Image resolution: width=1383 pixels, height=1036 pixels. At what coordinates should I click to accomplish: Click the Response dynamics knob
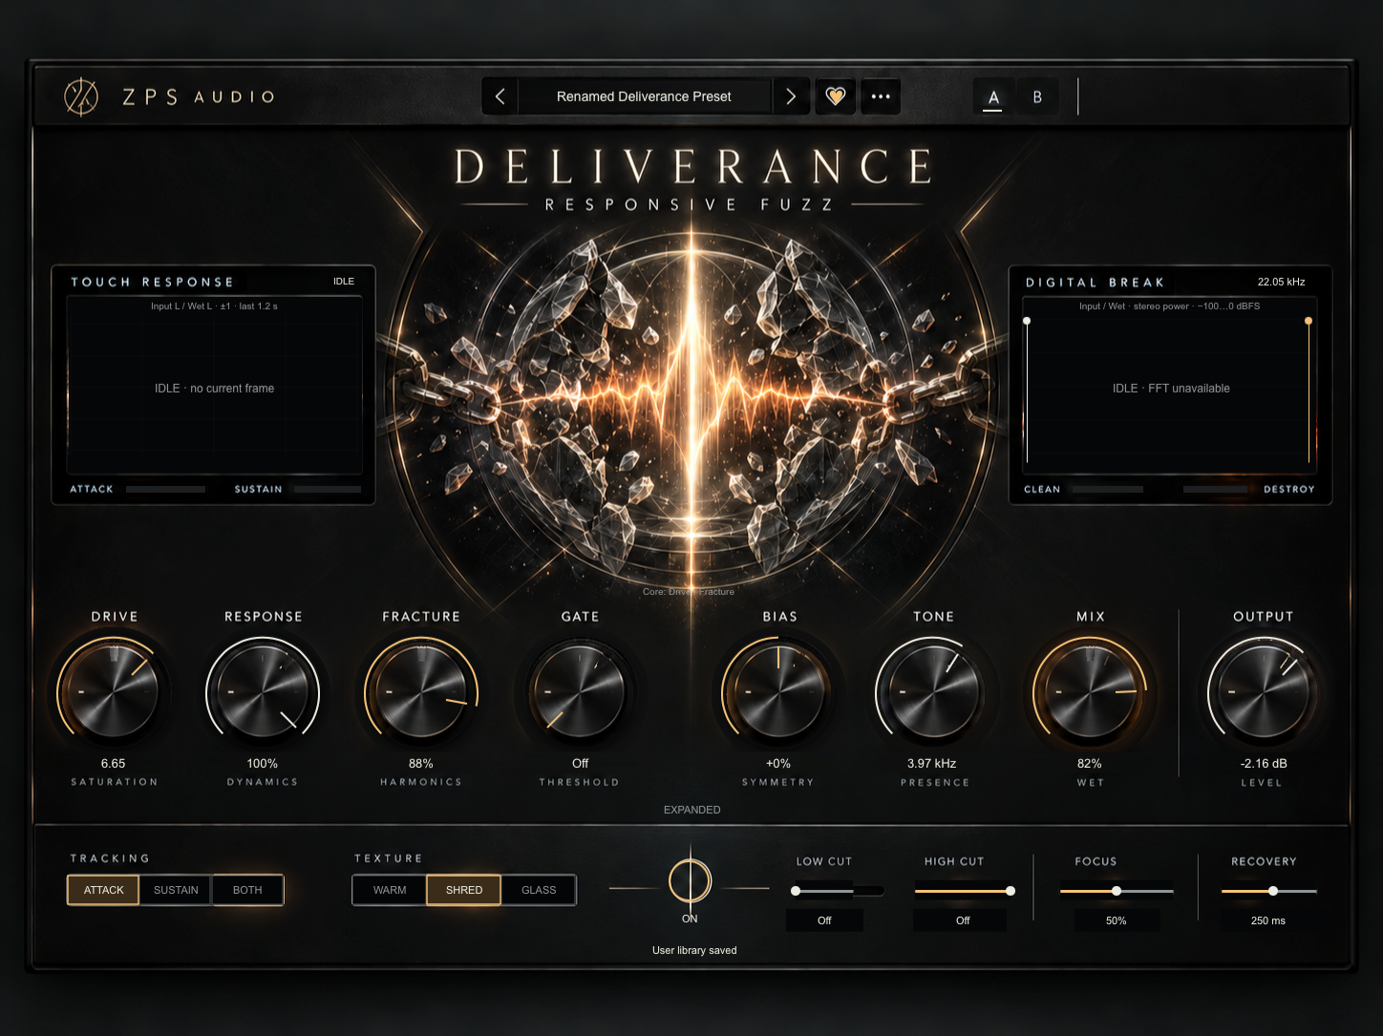coord(263,691)
